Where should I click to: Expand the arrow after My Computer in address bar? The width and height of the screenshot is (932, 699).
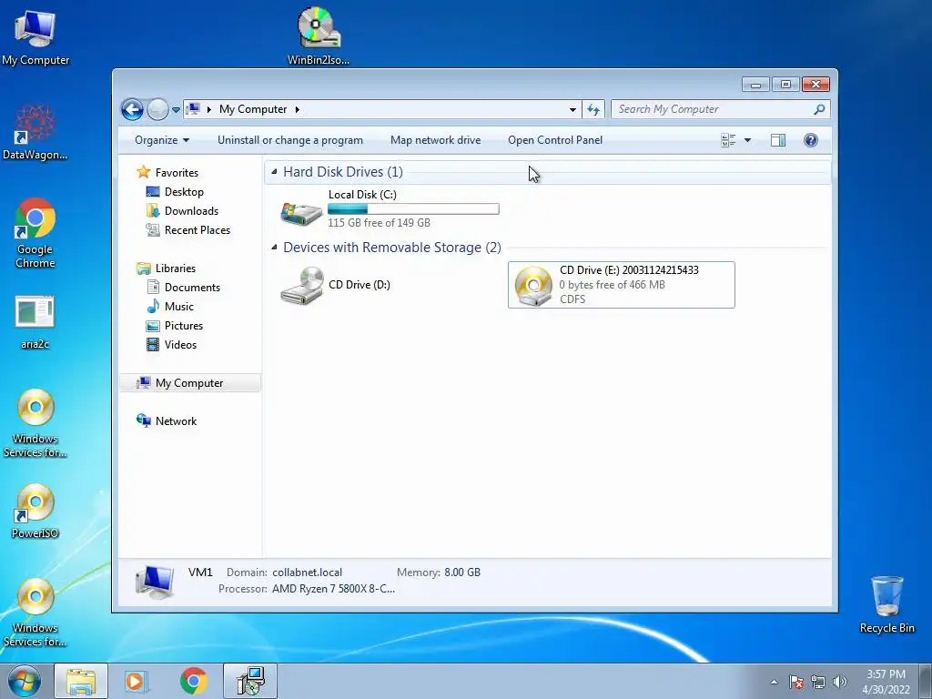298,109
